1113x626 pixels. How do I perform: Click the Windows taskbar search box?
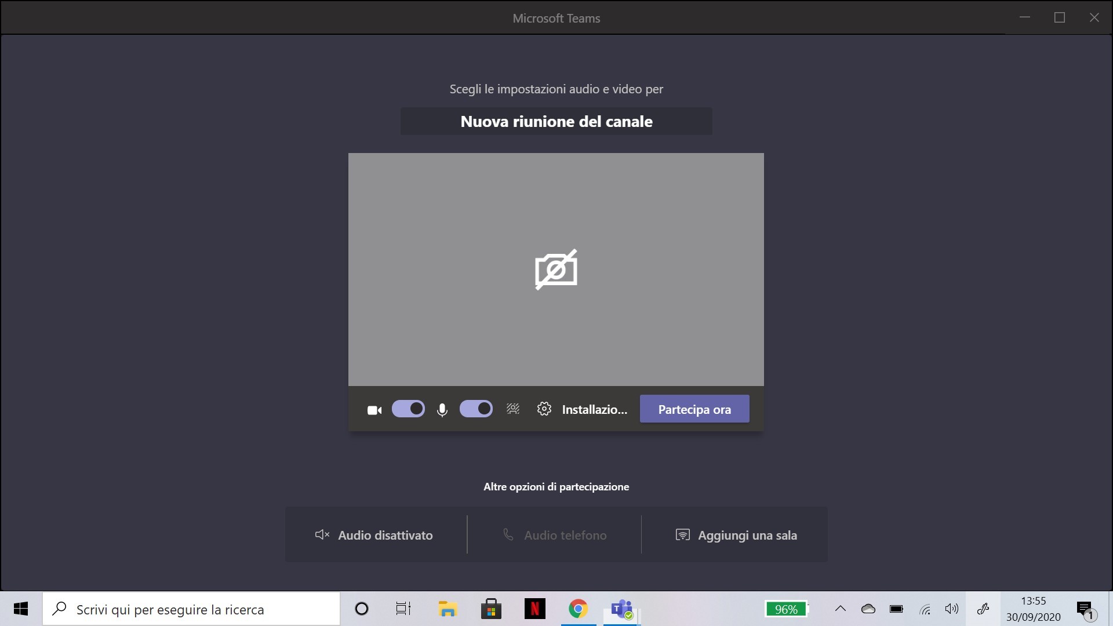(x=191, y=609)
